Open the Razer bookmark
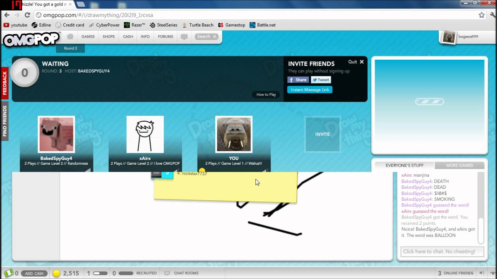The width and height of the screenshot is (497, 279). [x=134, y=25]
